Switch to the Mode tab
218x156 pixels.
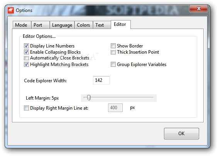pyautogui.click(x=22, y=25)
